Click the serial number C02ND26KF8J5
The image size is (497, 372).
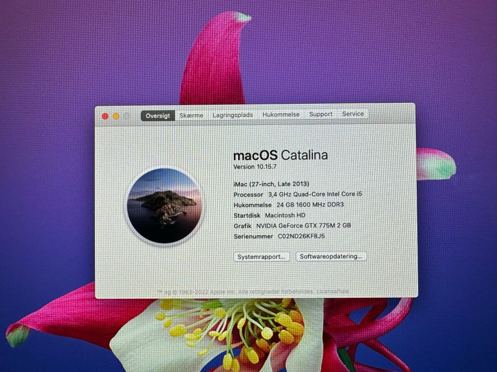coord(301,236)
